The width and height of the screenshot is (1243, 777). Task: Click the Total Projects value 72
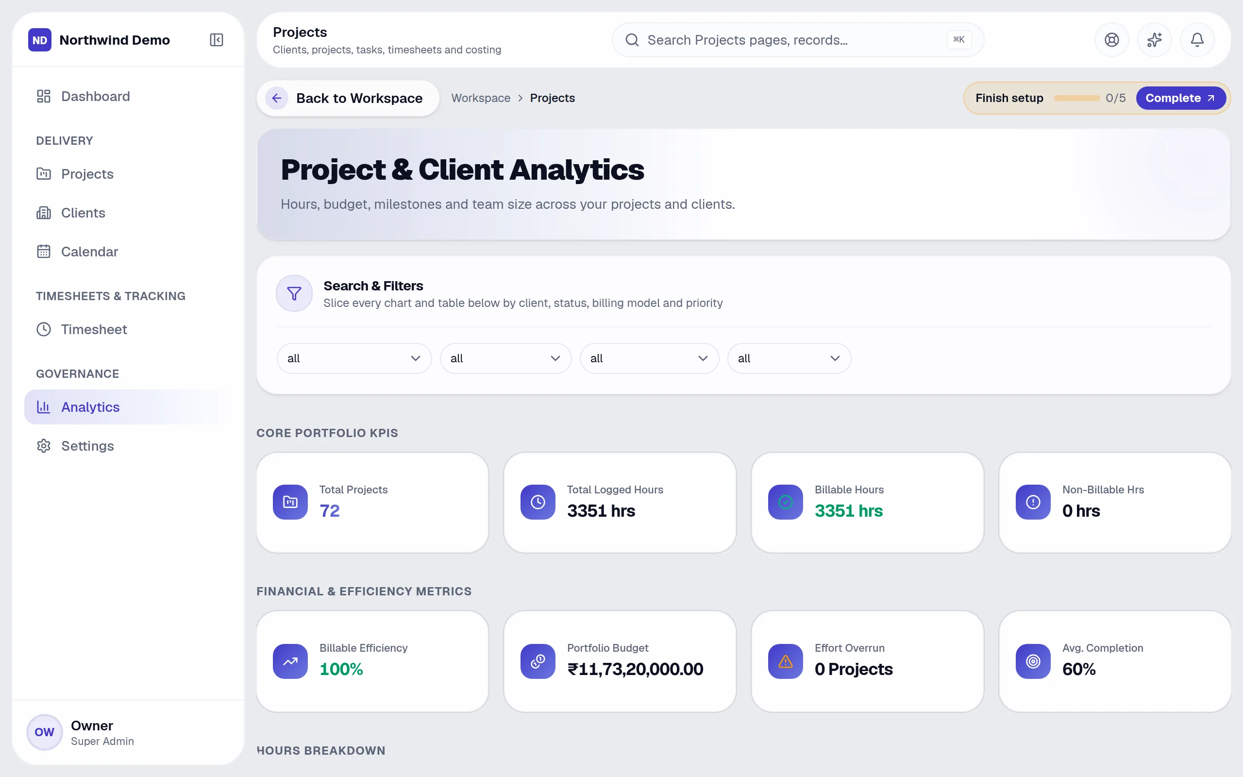[x=329, y=511]
